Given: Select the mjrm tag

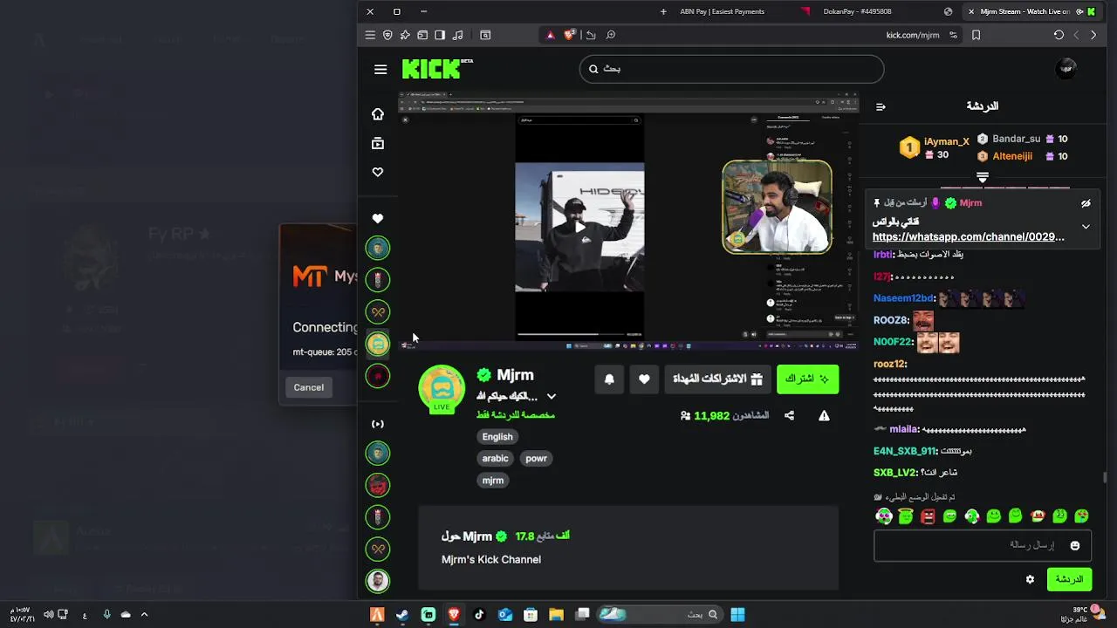Looking at the screenshot, I should 493,481.
